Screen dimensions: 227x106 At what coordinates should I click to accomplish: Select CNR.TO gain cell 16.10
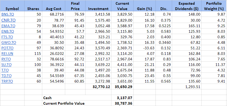(x=144, y=20)
